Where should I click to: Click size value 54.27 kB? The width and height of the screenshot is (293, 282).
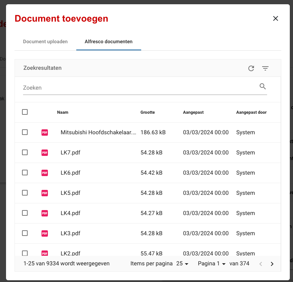pyautogui.click(x=151, y=213)
